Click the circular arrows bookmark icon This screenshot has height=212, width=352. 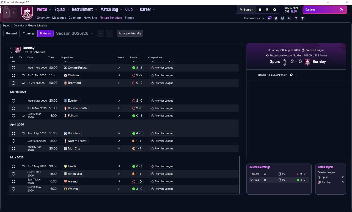296,18
